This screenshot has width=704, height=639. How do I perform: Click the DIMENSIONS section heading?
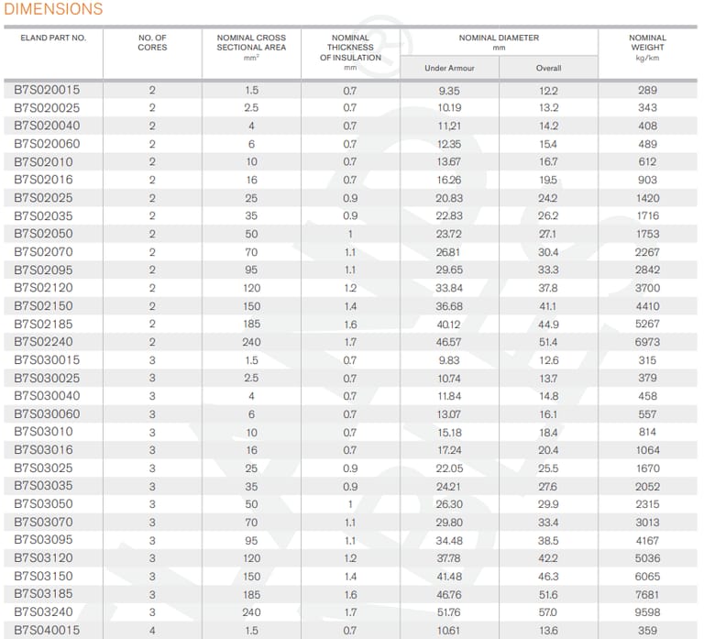pyautogui.click(x=54, y=10)
